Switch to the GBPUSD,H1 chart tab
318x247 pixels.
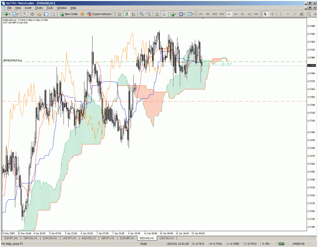pos(31,238)
